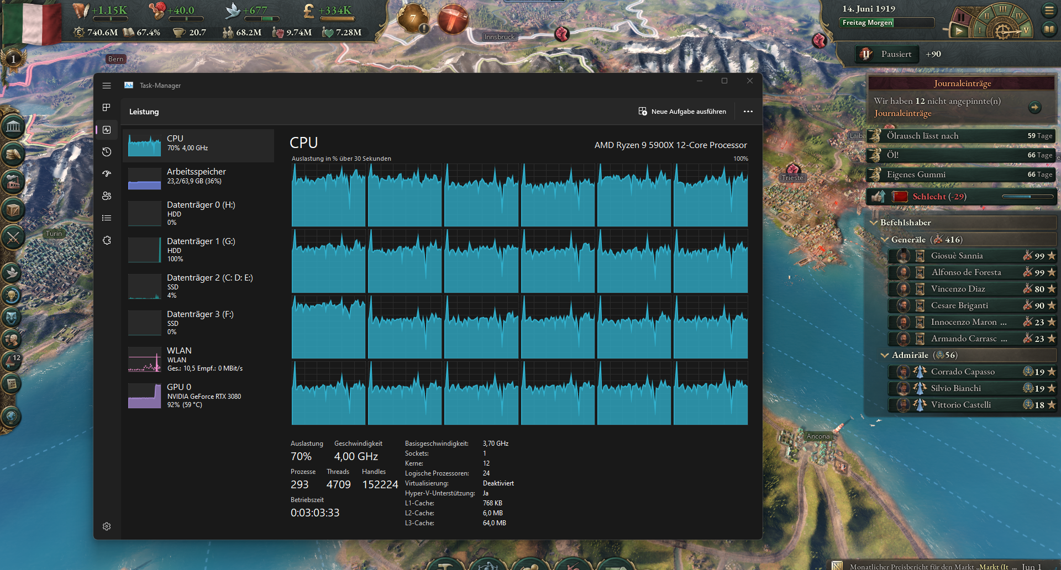This screenshot has height=570, width=1061.
Task: Click the GDP value 740.6M
Action: coord(102,33)
